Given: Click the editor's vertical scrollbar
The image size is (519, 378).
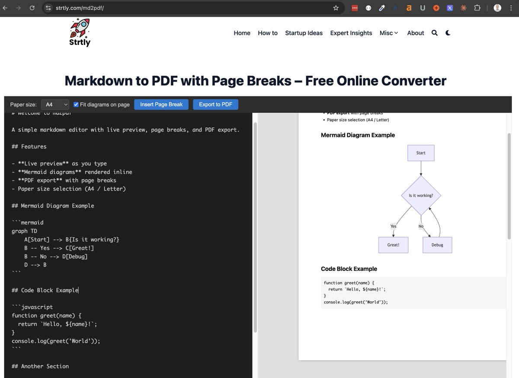Looking at the screenshot, I should [255, 227].
